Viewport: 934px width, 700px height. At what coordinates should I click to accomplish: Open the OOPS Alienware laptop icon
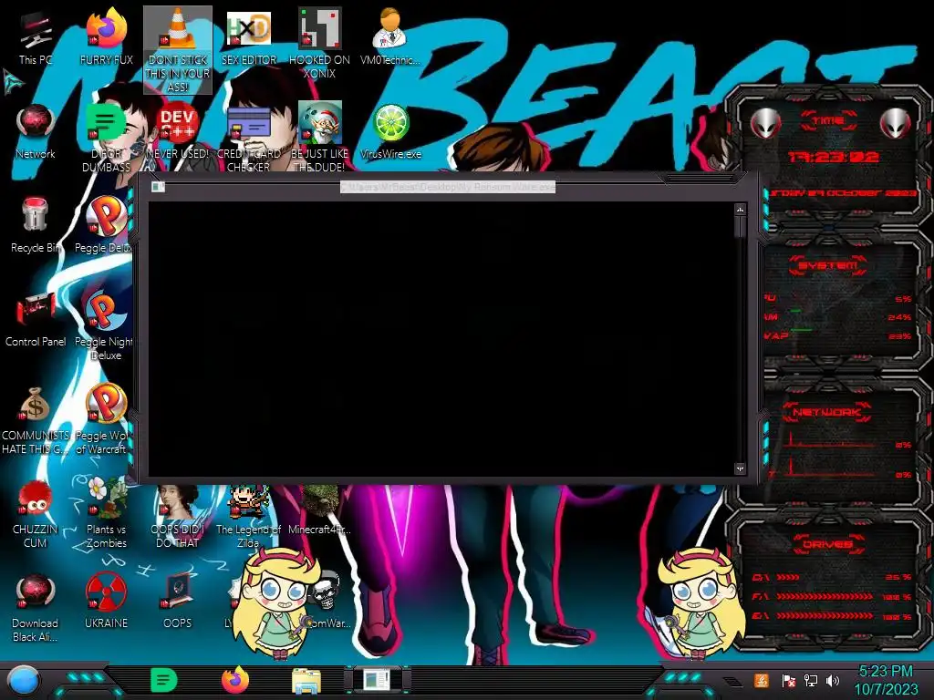click(x=178, y=602)
